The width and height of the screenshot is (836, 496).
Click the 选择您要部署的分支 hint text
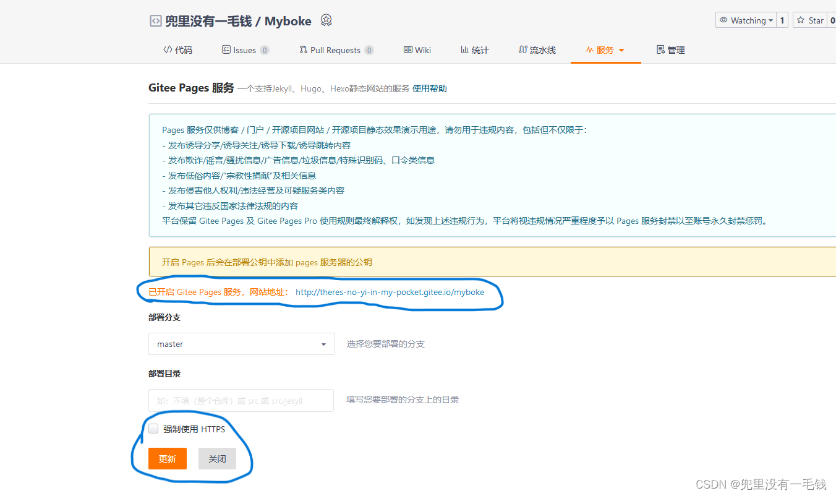click(x=386, y=344)
